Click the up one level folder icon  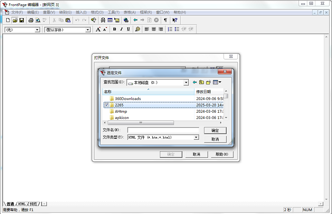202,82
